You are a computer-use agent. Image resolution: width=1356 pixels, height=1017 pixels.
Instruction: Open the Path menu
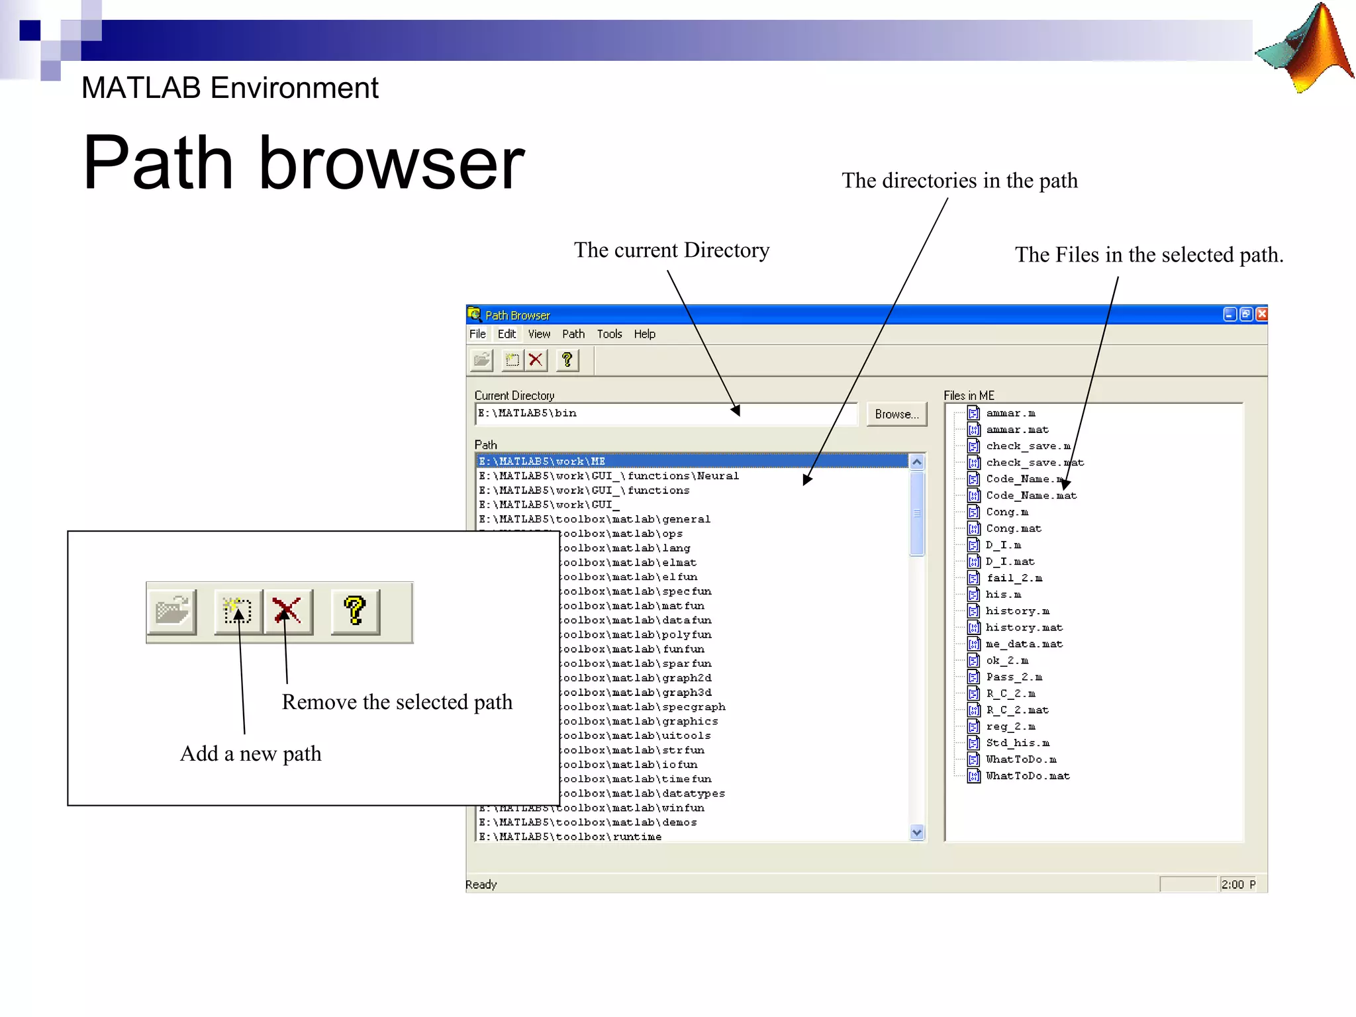(573, 334)
